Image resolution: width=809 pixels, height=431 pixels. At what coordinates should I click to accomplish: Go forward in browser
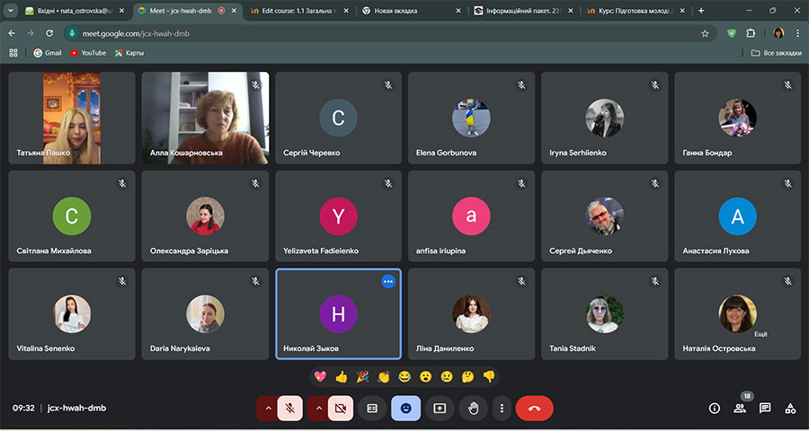tap(31, 33)
